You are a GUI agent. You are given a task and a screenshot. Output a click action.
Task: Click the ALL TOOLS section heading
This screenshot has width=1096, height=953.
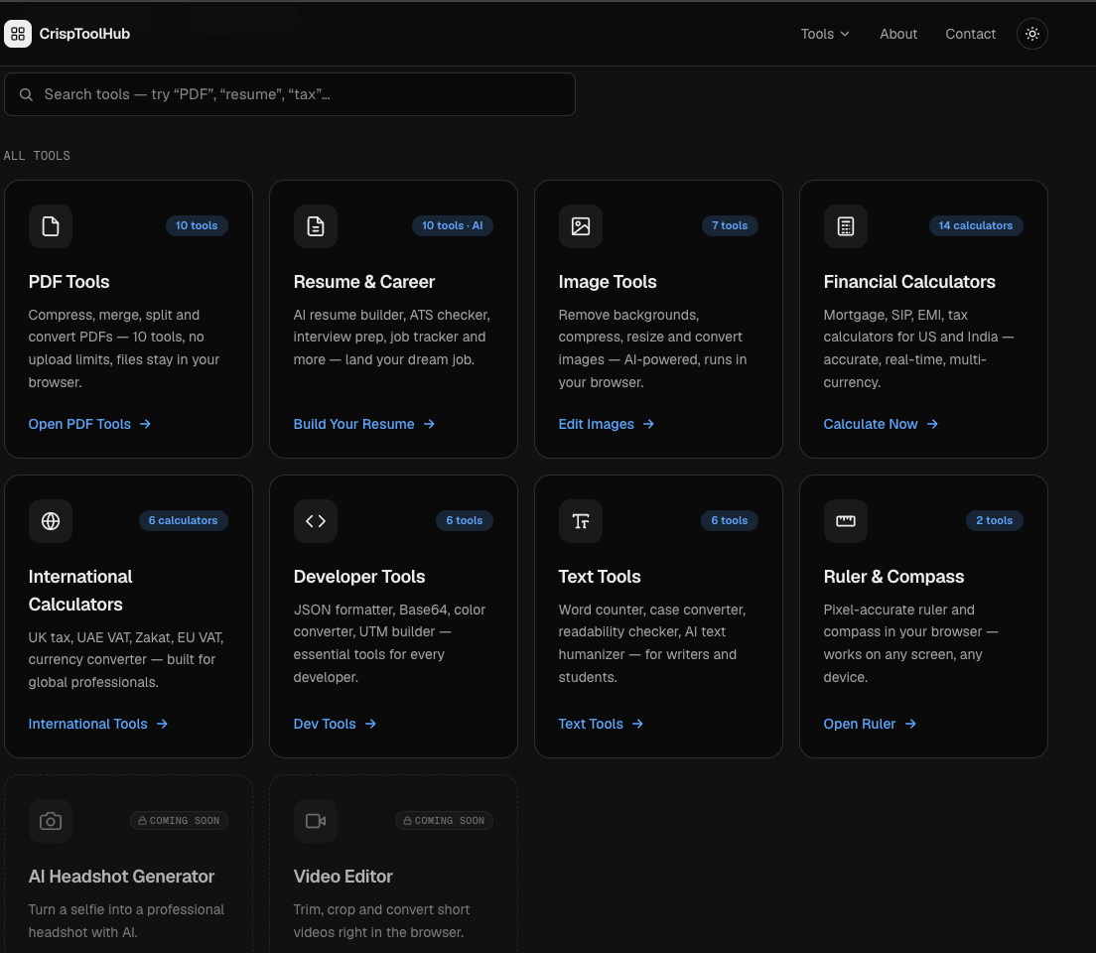click(37, 156)
